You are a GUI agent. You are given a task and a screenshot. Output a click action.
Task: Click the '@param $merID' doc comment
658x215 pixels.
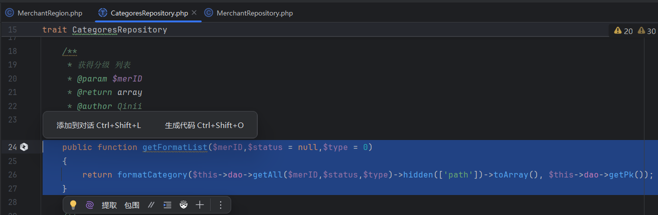(x=110, y=78)
